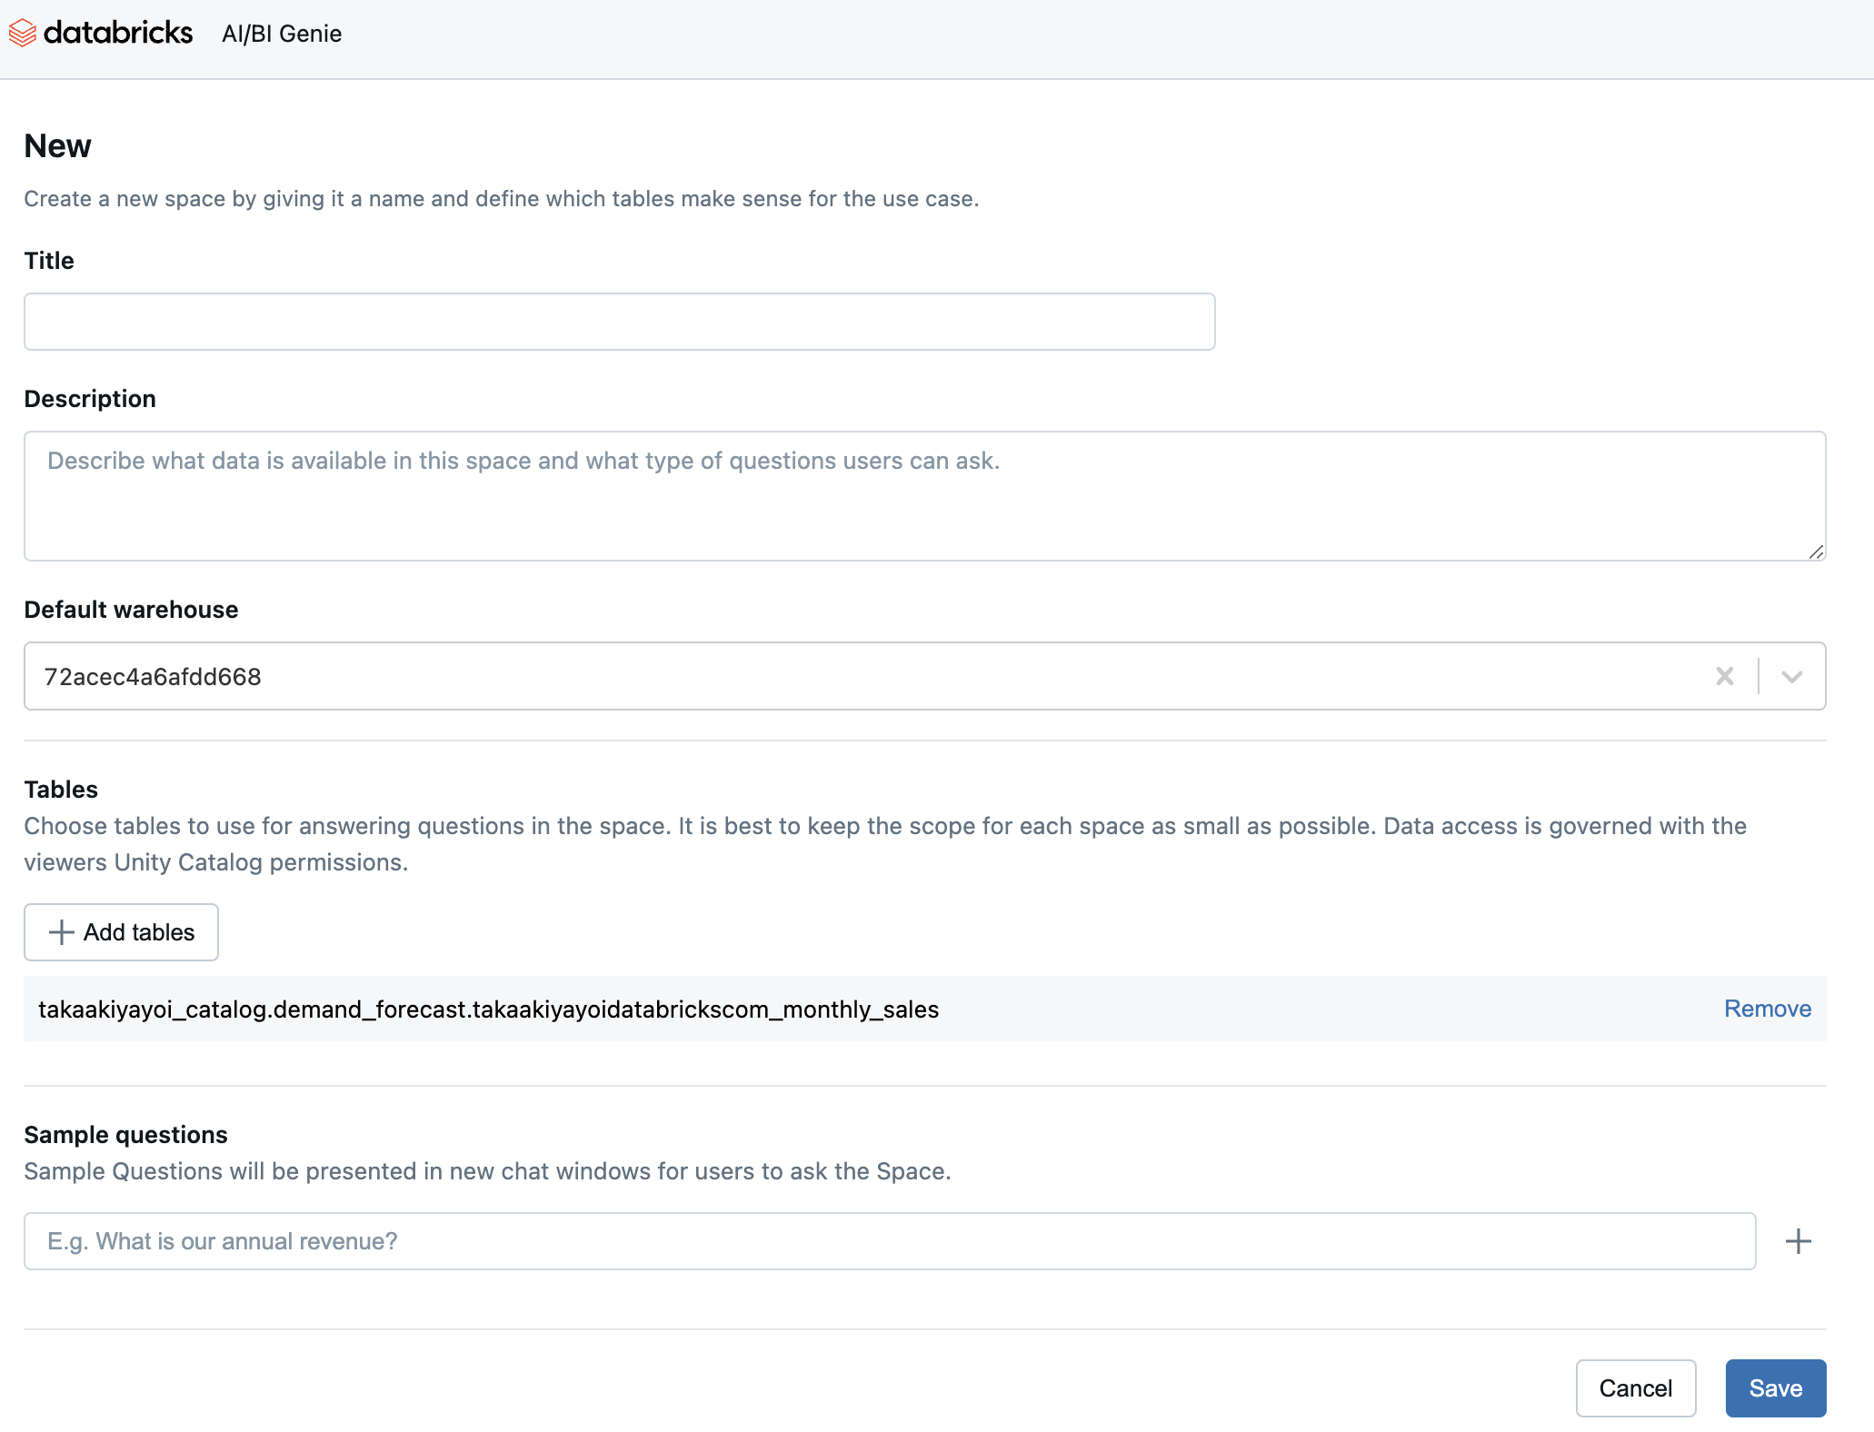Cancel creating the new space
1874x1432 pixels.
pyautogui.click(x=1635, y=1387)
